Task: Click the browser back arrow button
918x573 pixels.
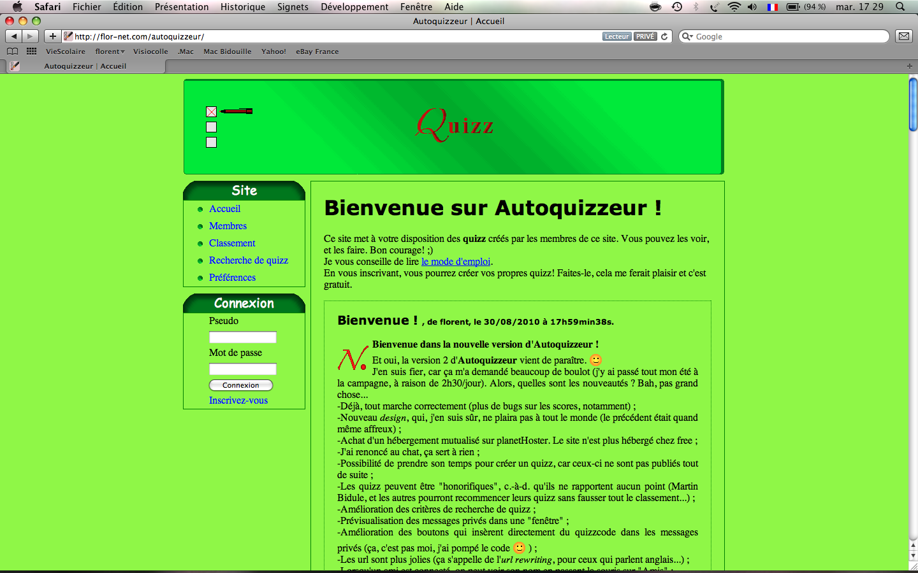Action: (x=14, y=36)
